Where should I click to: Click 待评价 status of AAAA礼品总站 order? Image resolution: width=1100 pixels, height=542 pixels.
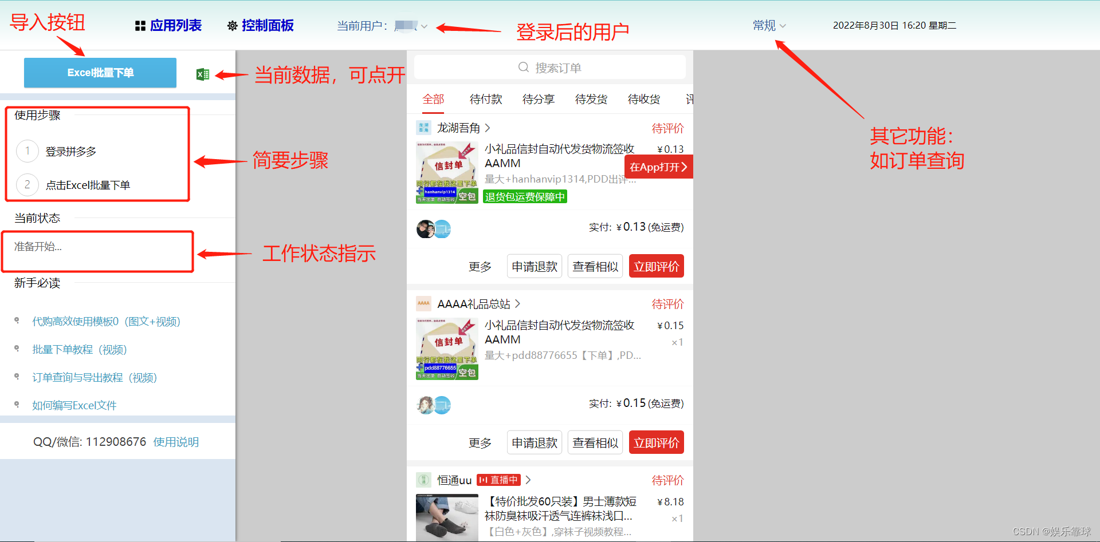668,304
